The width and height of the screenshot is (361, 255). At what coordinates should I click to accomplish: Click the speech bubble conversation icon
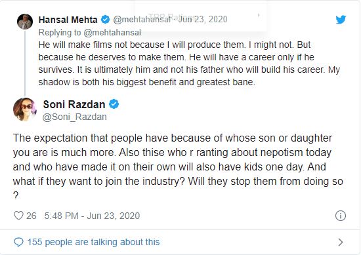coord(18,242)
